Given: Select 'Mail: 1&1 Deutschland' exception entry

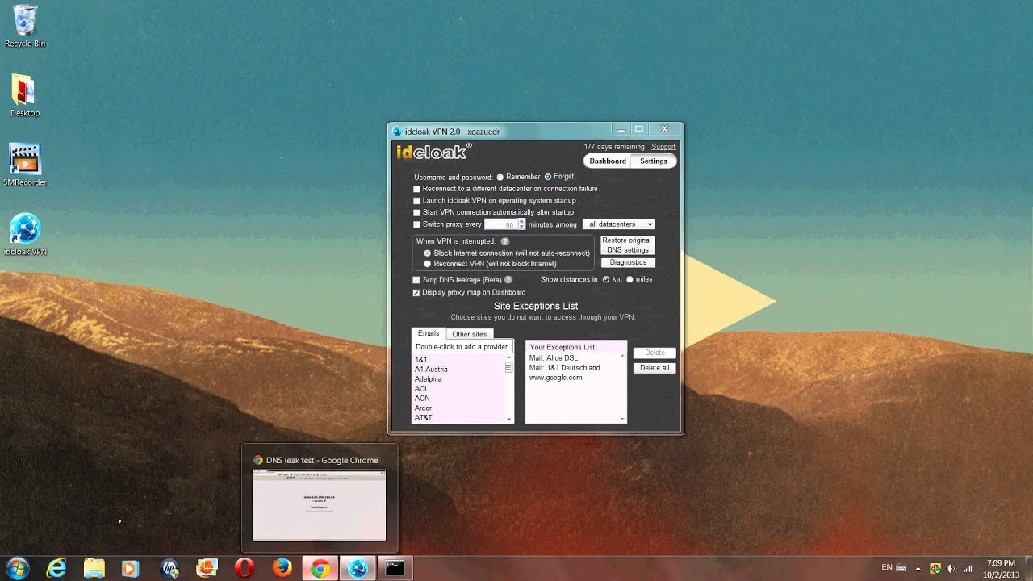Looking at the screenshot, I should click(x=565, y=368).
